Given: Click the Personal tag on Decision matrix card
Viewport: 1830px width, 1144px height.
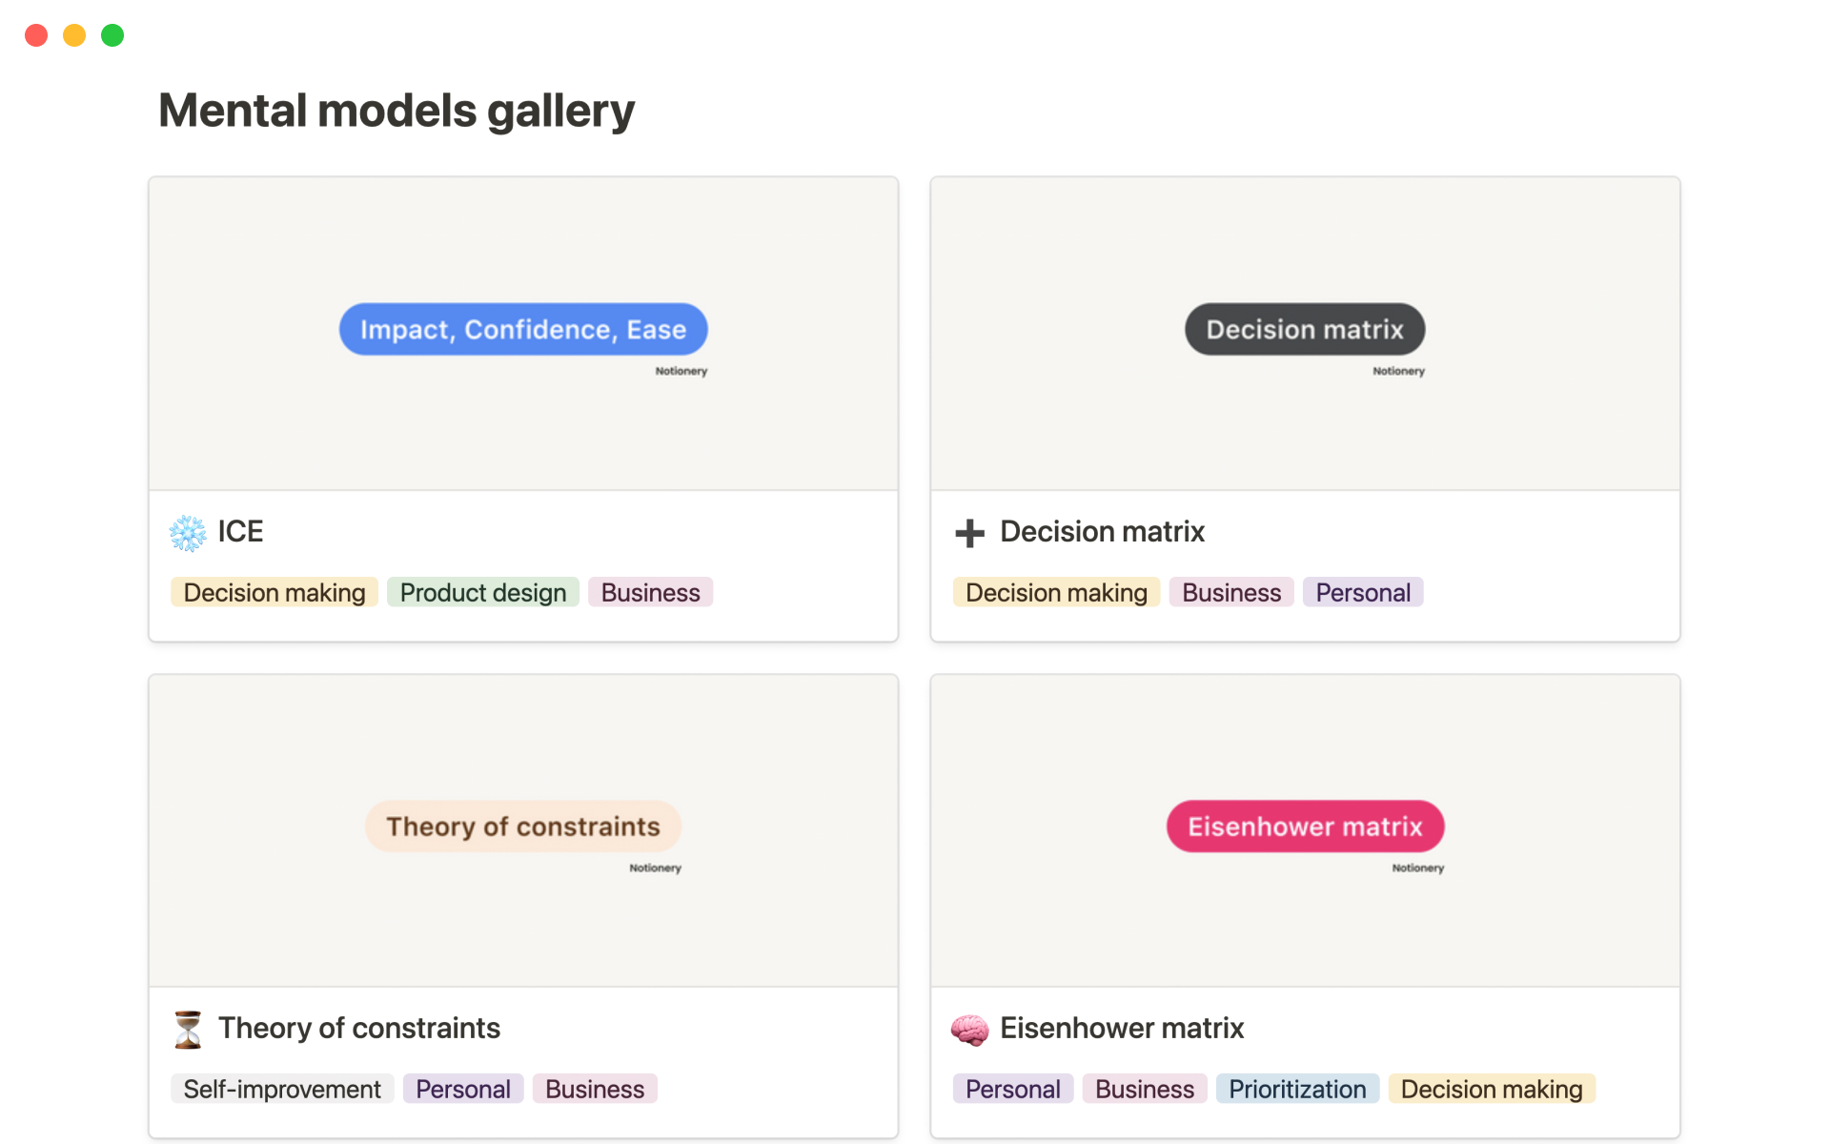Looking at the screenshot, I should tap(1363, 593).
